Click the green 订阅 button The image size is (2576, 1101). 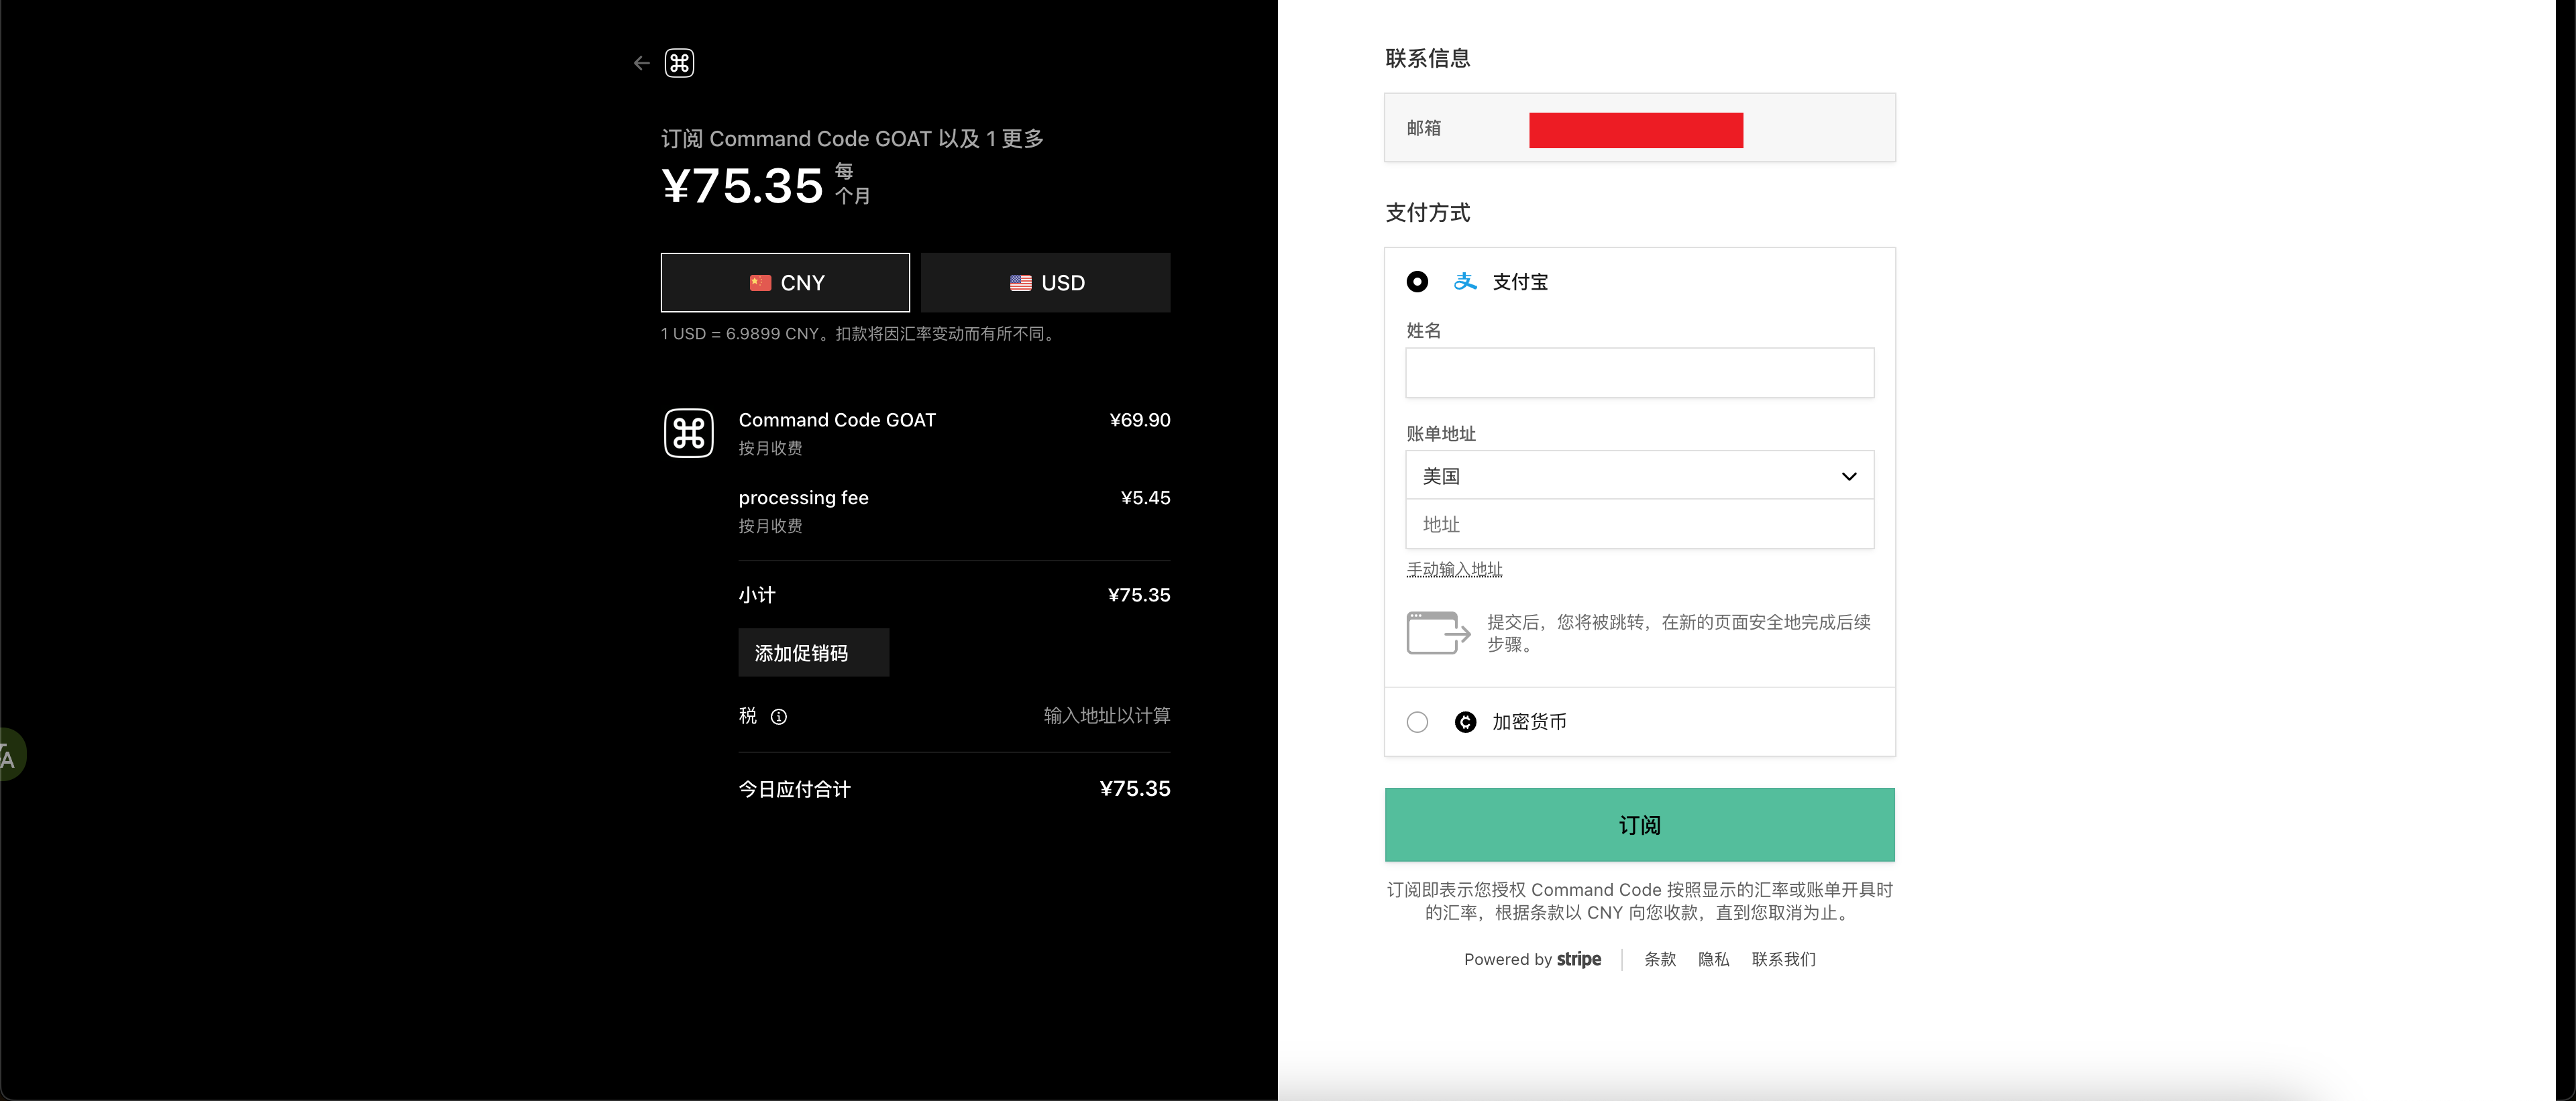coord(1640,825)
